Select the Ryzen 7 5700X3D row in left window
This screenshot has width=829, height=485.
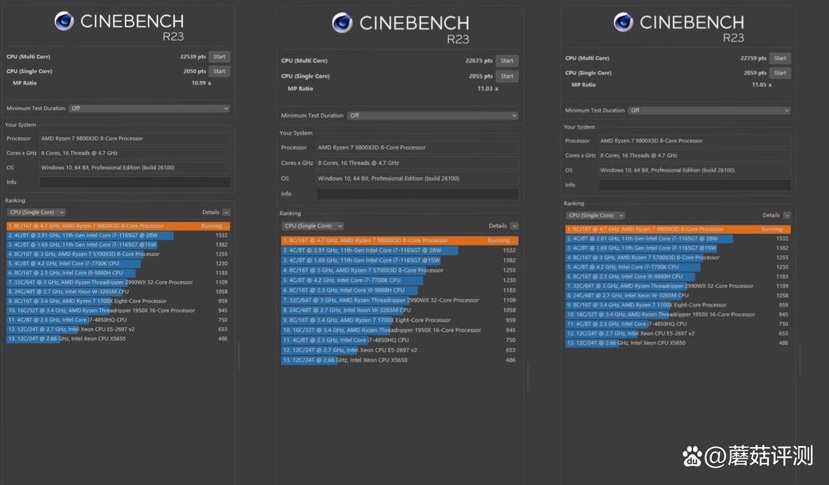tap(118, 254)
